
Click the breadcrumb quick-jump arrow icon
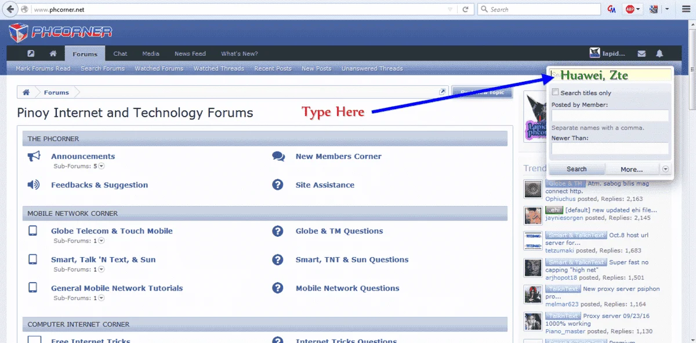(443, 92)
